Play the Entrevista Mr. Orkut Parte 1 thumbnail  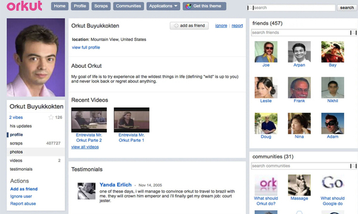(x=131, y=120)
